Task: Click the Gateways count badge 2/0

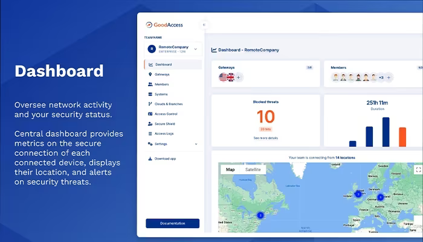Action: [x=309, y=68]
